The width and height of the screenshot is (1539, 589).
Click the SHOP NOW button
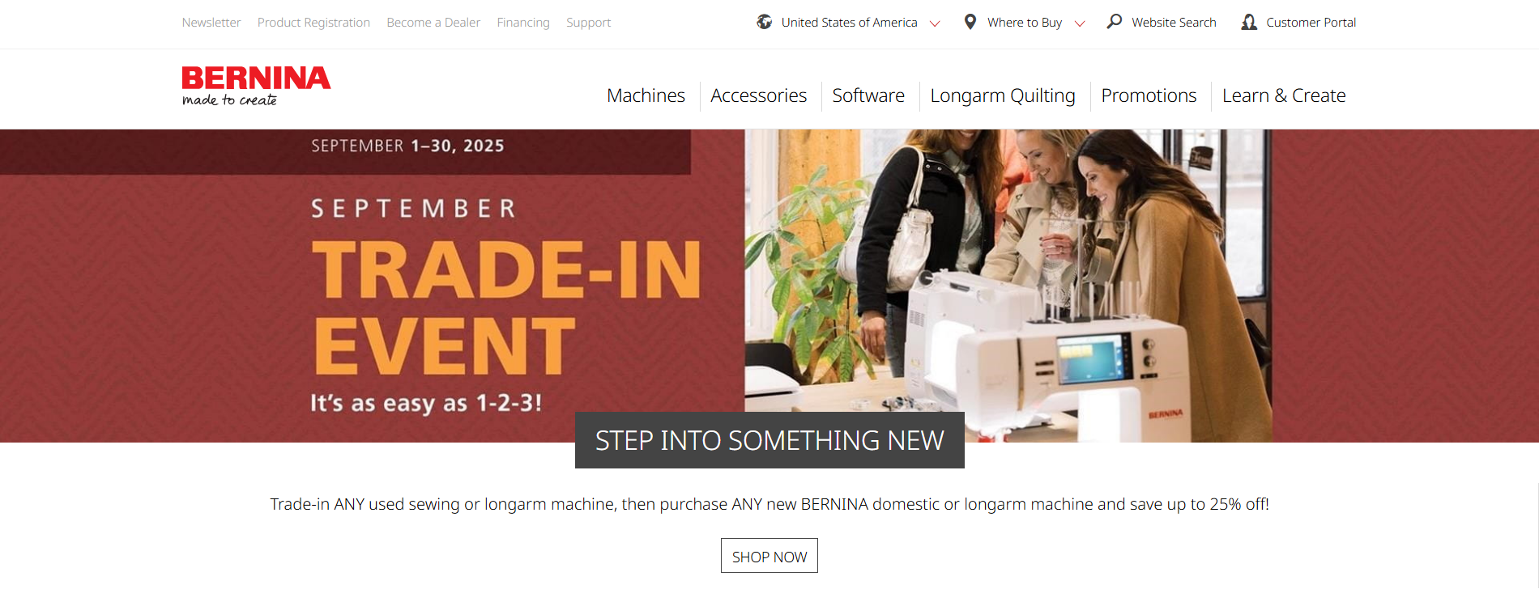pos(769,556)
